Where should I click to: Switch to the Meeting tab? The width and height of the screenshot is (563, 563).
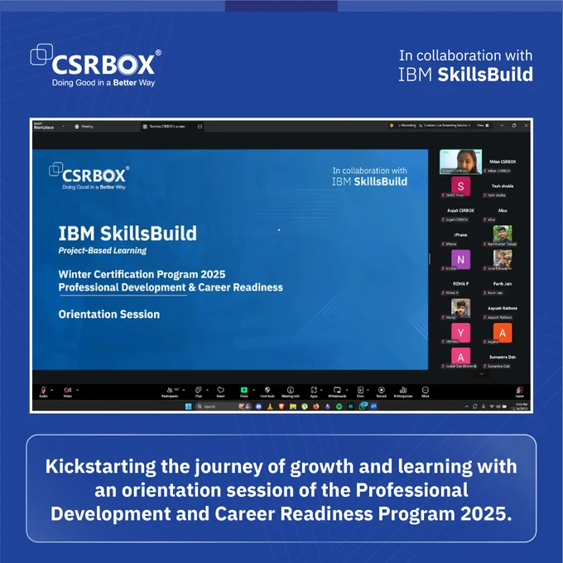click(84, 127)
